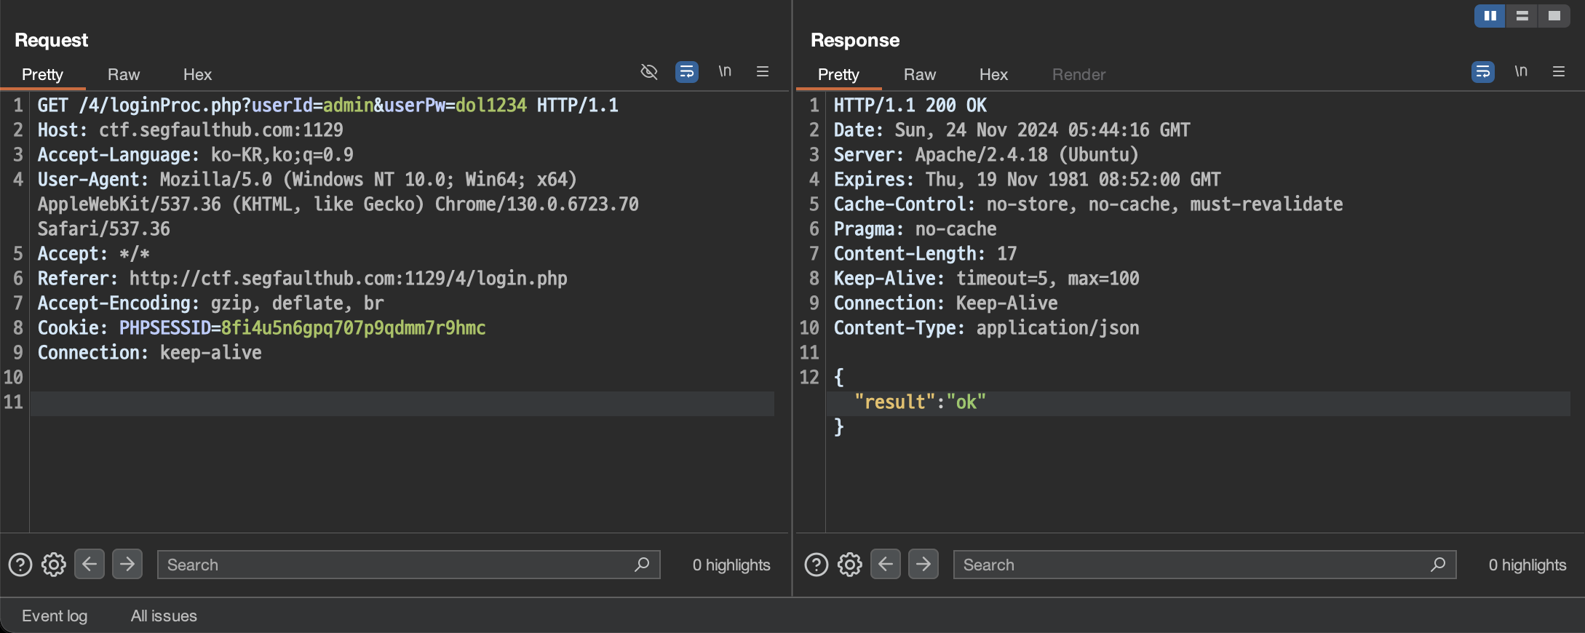Viewport: 1585px width, 633px height.
Task: Open Request search help icon
Action: tap(20, 565)
